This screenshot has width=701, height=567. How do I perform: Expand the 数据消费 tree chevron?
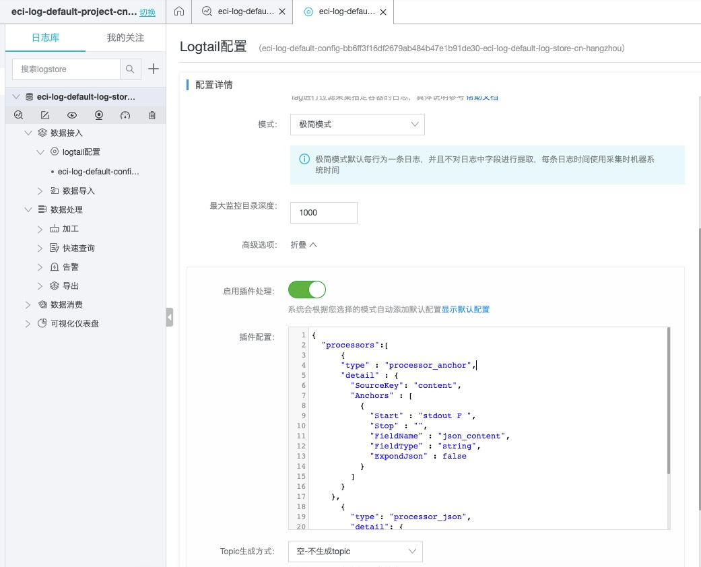point(28,305)
